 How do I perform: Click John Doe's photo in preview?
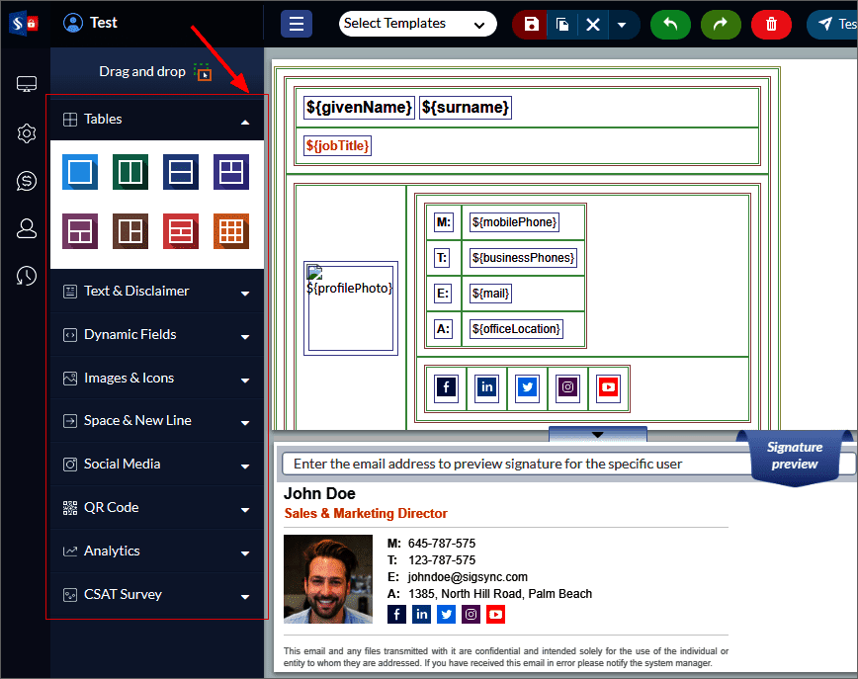click(328, 579)
